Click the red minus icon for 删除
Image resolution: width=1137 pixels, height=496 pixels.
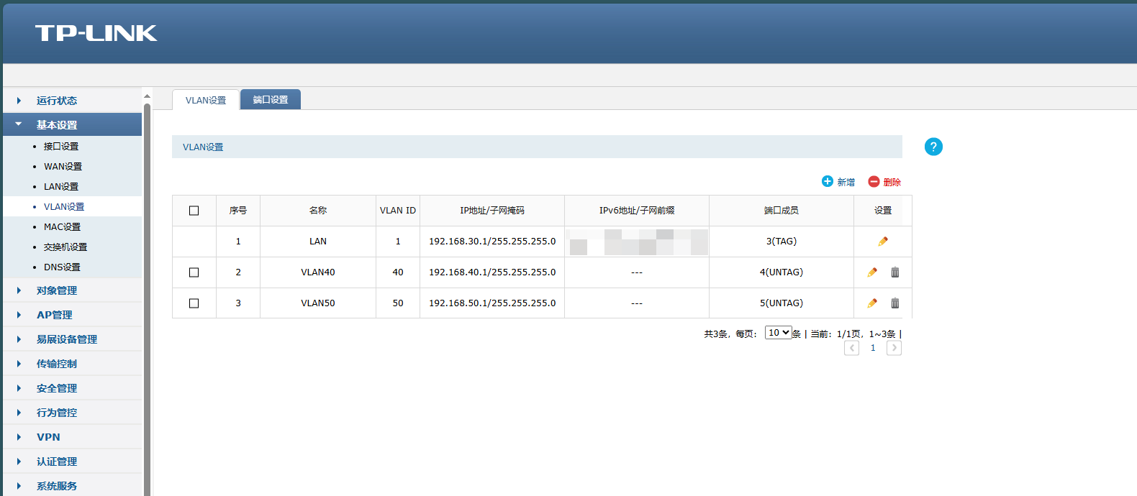(874, 181)
